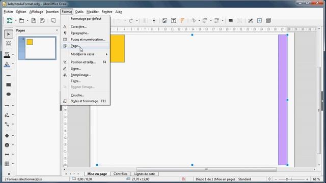Select the Block Arrows tool

click(7, 155)
